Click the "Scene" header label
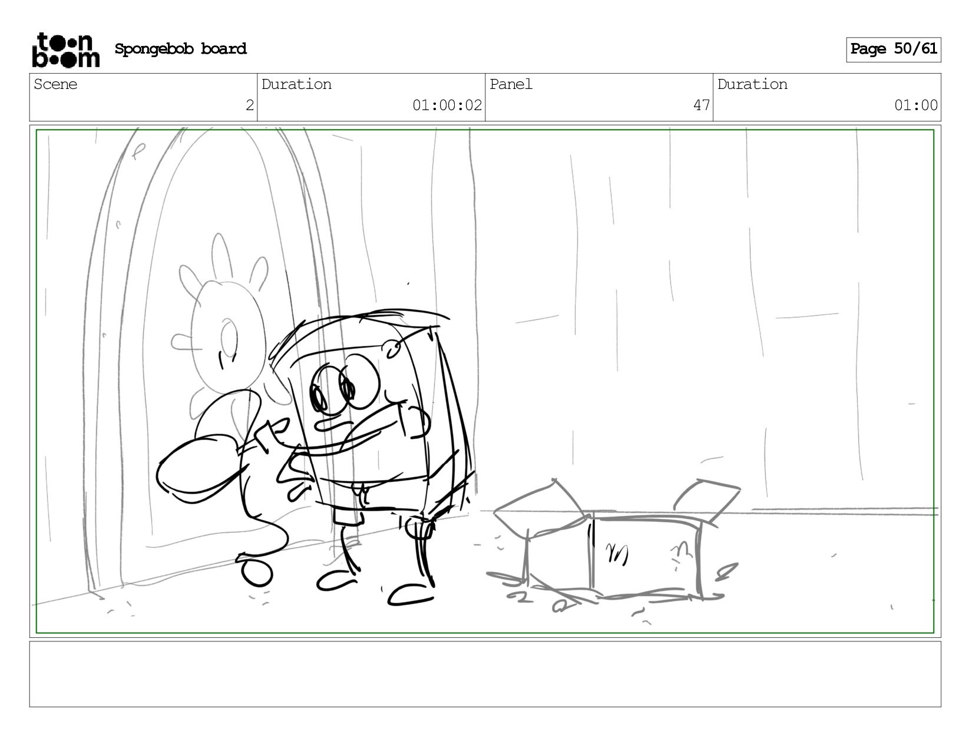972x751 pixels. click(55, 84)
